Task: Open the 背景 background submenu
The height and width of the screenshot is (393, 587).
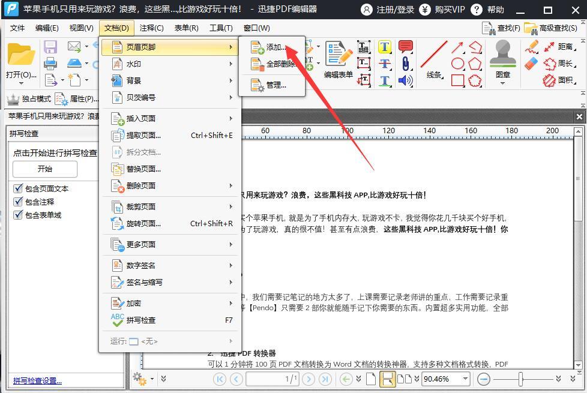Action: (170, 80)
